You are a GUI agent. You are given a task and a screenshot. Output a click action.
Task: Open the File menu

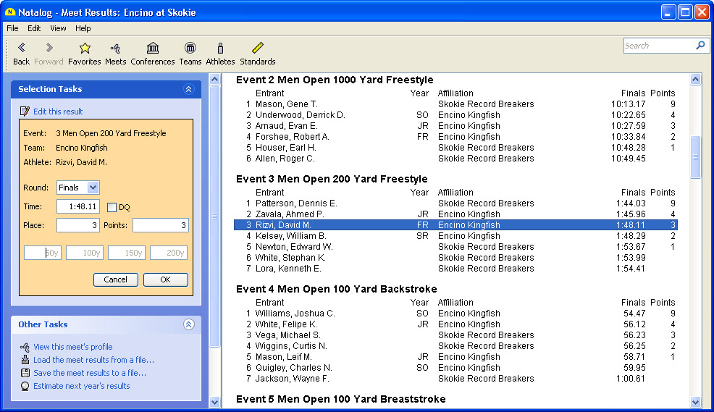point(12,28)
